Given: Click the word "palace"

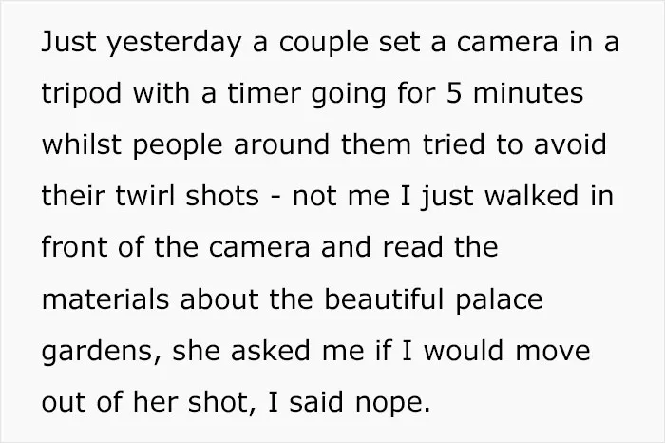Looking at the screenshot, I should click(499, 301).
